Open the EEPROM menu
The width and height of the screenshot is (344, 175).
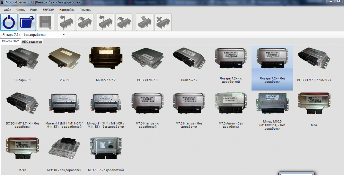click(x=48, y=10)
